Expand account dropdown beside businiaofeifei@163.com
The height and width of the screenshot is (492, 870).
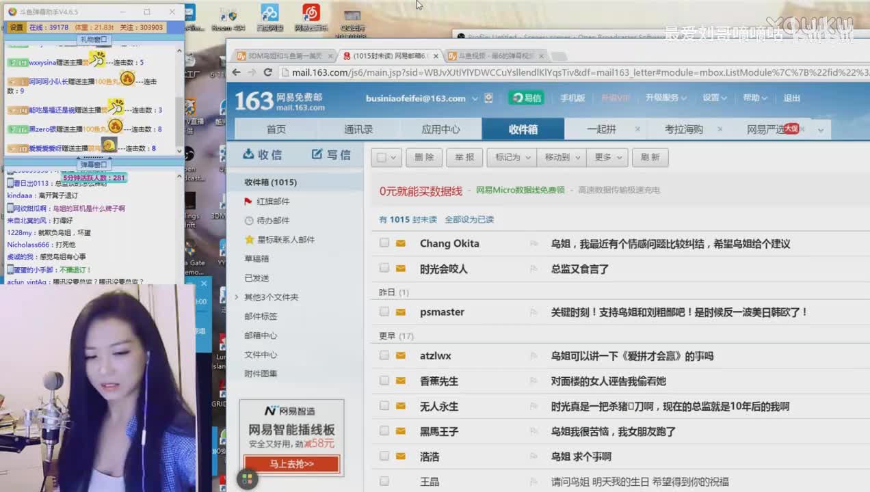[475, 98]
